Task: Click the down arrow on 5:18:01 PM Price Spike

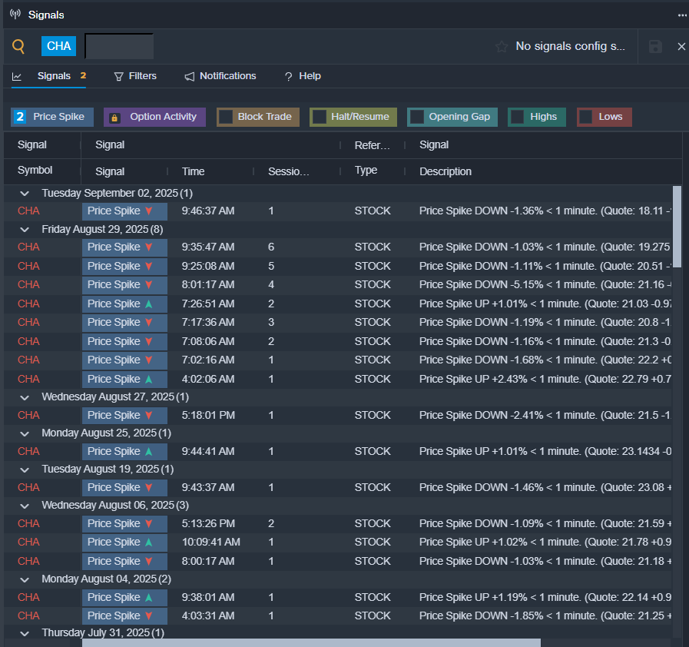Action: [149, 416]
